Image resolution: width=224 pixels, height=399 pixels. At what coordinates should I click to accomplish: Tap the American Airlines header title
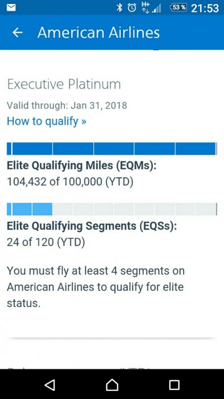tap(99, 32)
